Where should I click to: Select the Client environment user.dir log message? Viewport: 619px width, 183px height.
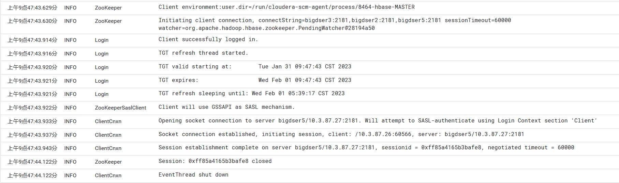pyautogui.click(x=286, y=7)
